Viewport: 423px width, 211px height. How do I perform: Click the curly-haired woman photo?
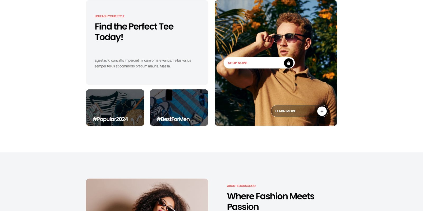pyautogui.click(x=147, y=195)
